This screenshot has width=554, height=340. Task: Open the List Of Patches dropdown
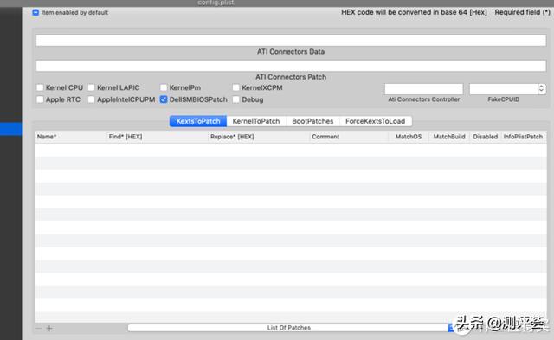288,328
